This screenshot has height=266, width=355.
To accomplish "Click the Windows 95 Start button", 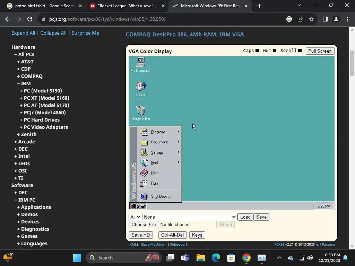I will (138, 206).
